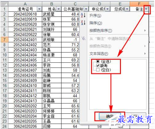Select row 24 header
Screen dimensions: 155x129
5,126
